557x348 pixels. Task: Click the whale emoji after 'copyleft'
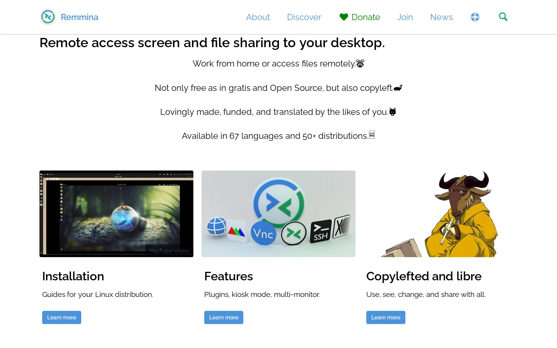click(398, 88)
